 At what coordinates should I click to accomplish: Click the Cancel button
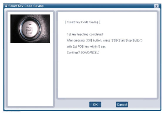pos(122,105)
